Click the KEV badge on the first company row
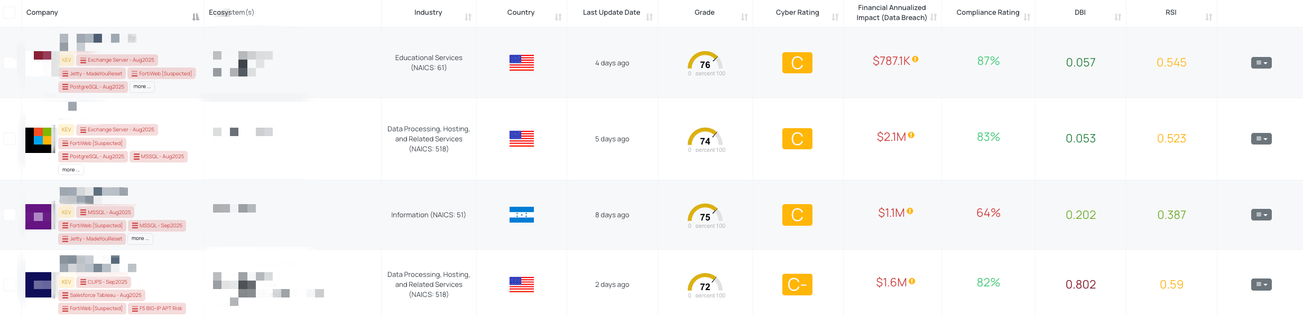This screenshot has width=1303, height=317. tap(67, 60)
